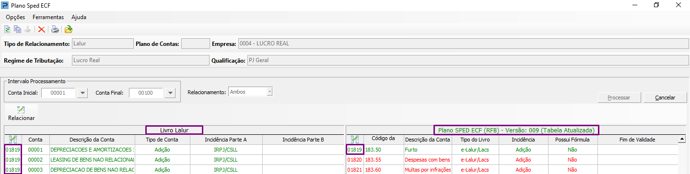Screen dimensions: 690x174
Task: Select account 00002 Leasing de Bens row
Action: coord(174,159)
